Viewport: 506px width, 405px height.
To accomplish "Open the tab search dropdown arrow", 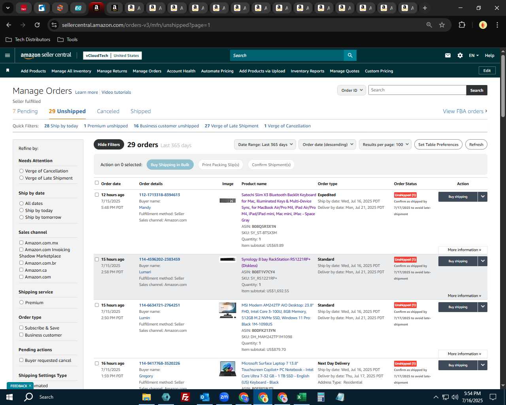I will point(8,8).
